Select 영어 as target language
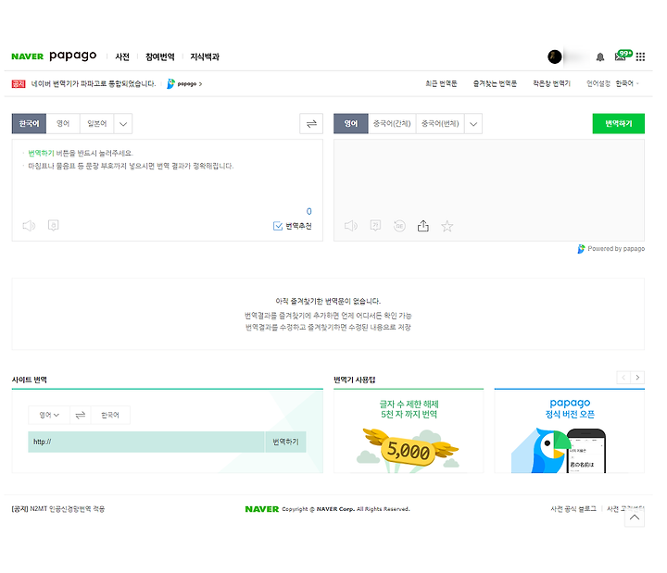The width and height of the screenshot is (667, 573). click(351, 124)
